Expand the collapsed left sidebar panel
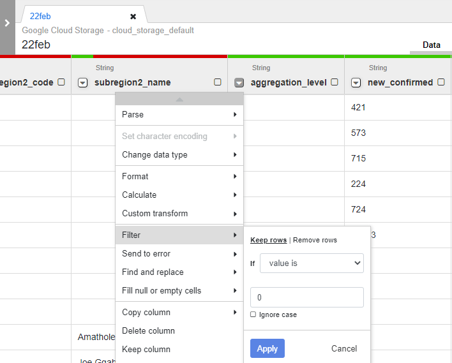 7,23
